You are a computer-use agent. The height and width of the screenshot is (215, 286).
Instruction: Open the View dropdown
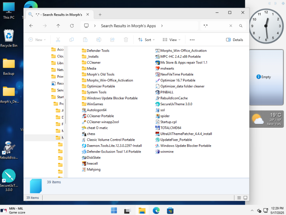[171, 40]
